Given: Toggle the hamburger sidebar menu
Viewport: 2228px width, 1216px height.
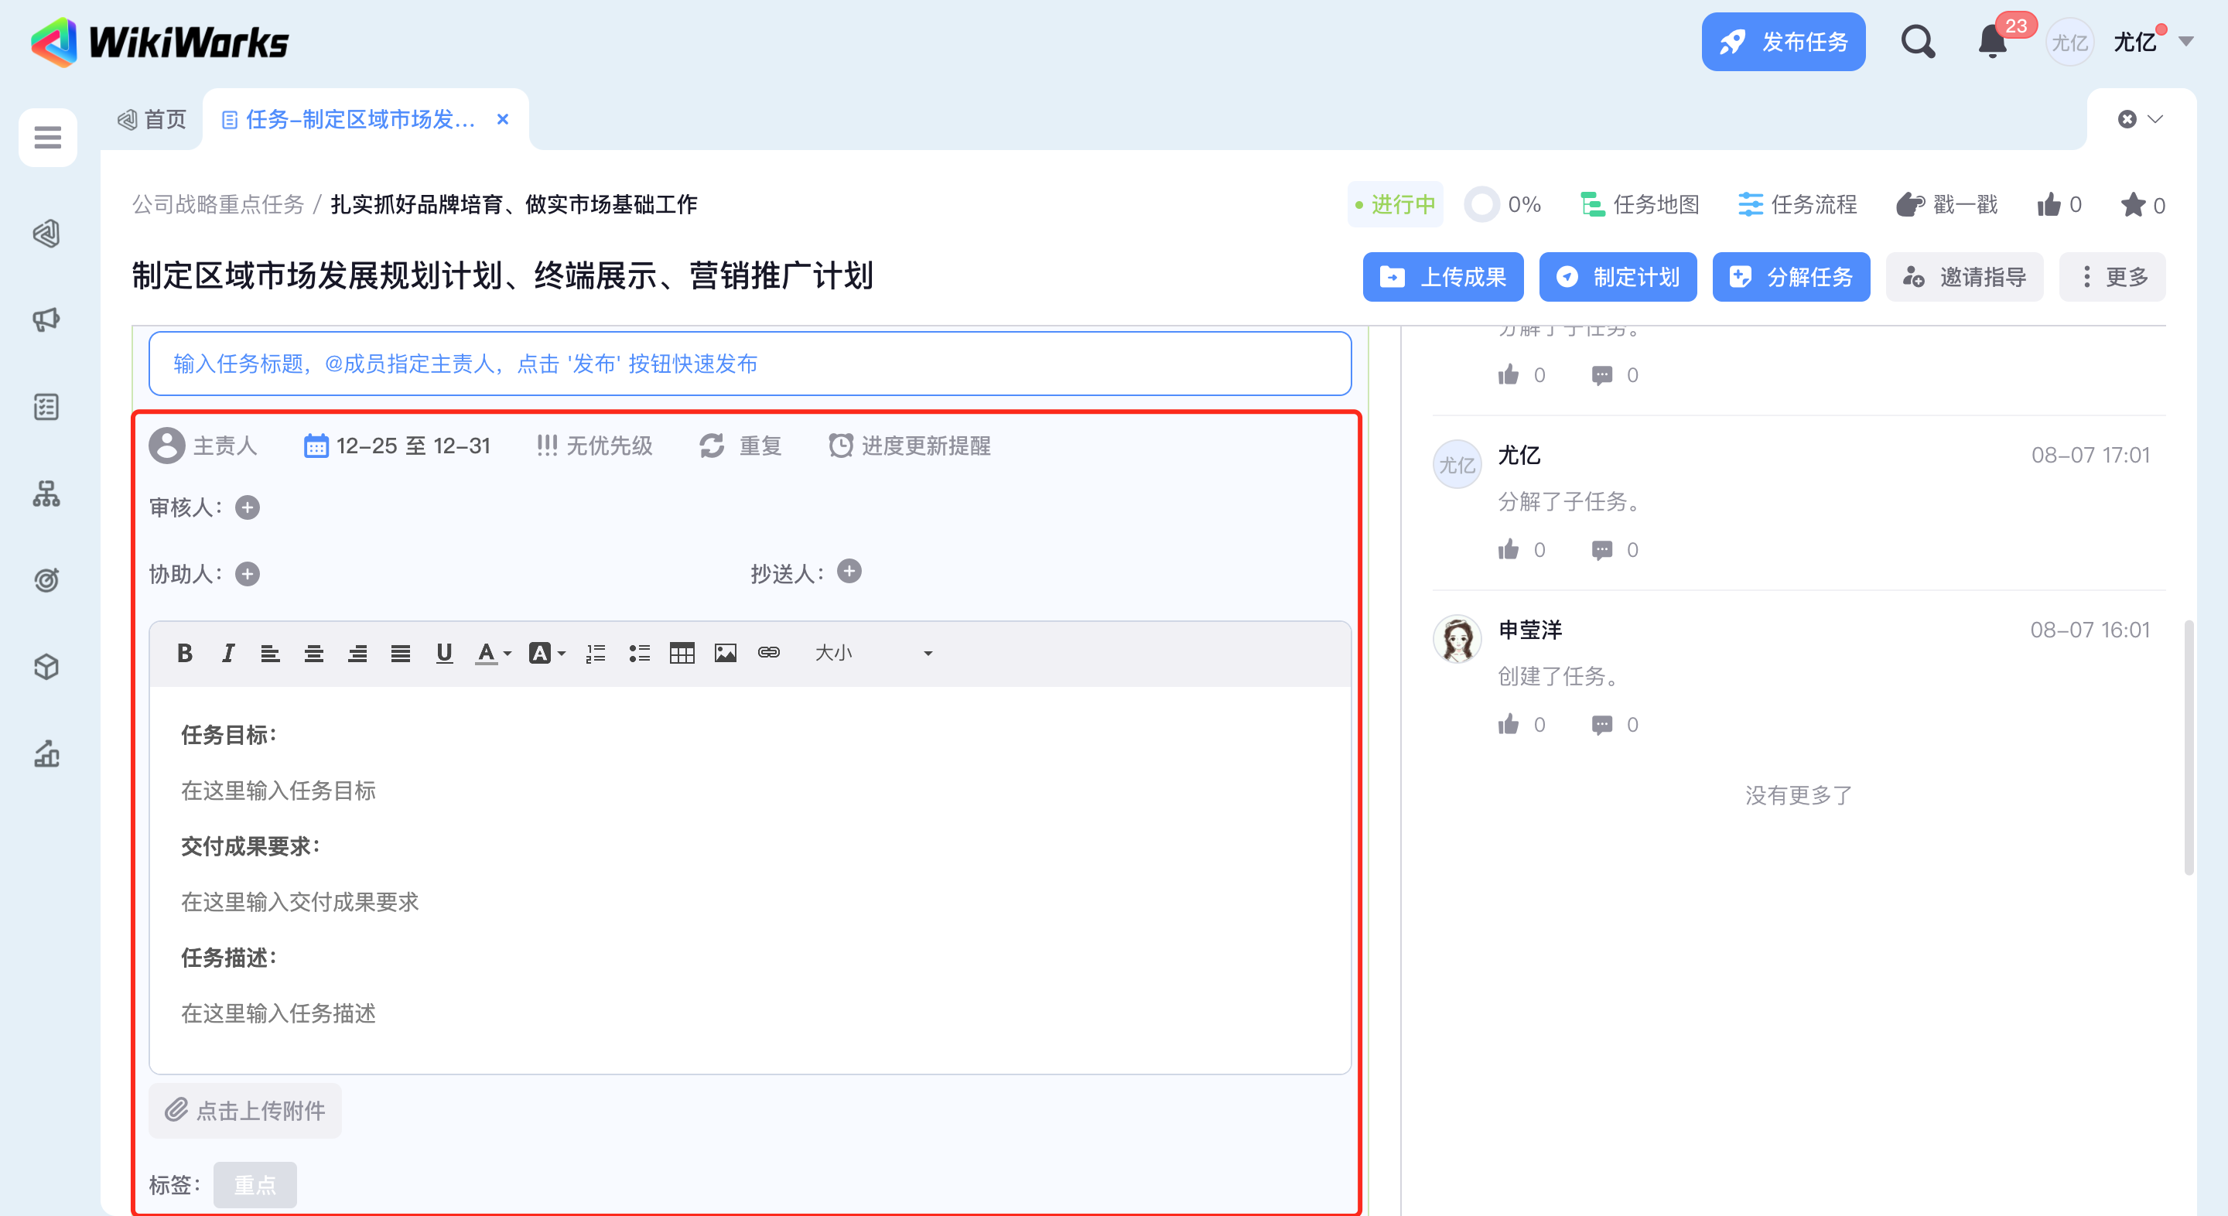Looking at the screenshot, I should (47, 137).
